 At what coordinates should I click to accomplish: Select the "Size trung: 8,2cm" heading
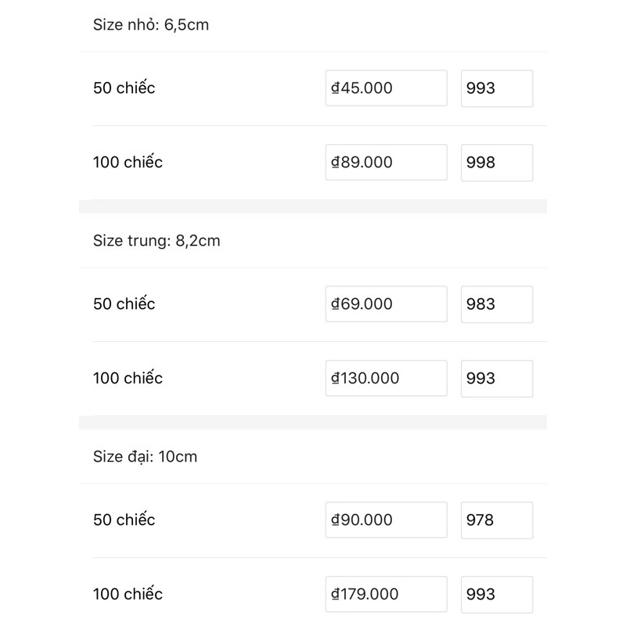click(x=156, y=241)
